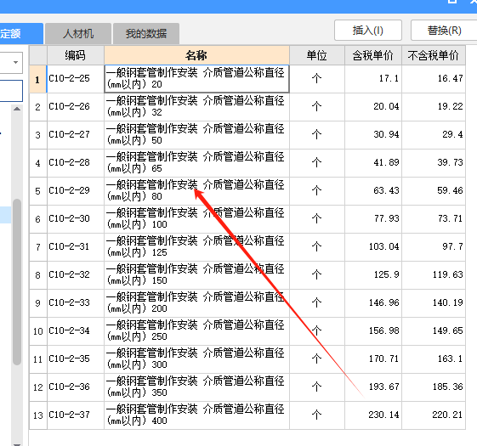Click name cell ending in 100
Screen dimensions: 477x446
point(196,219)
